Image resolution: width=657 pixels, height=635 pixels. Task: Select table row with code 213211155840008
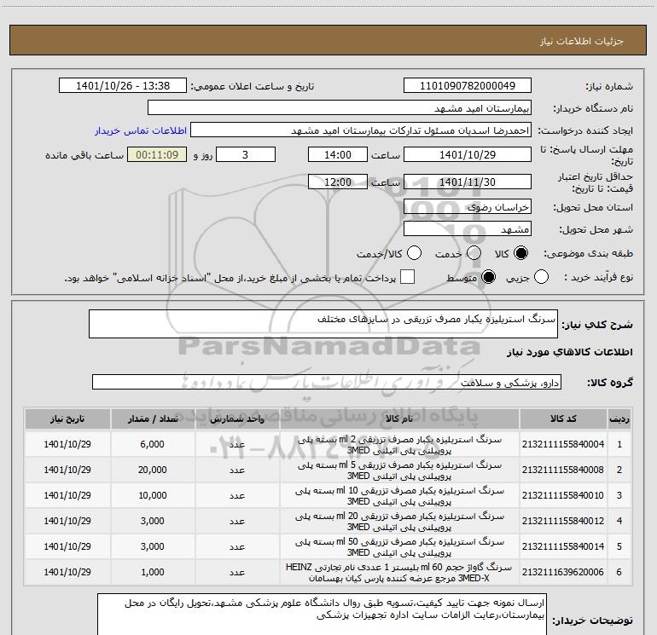tap(328, 470)
